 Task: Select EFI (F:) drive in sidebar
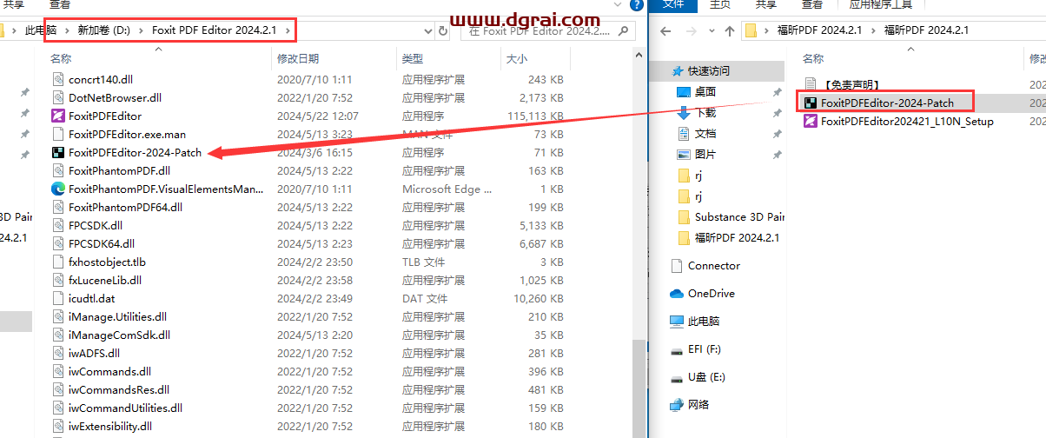point(704,349)
